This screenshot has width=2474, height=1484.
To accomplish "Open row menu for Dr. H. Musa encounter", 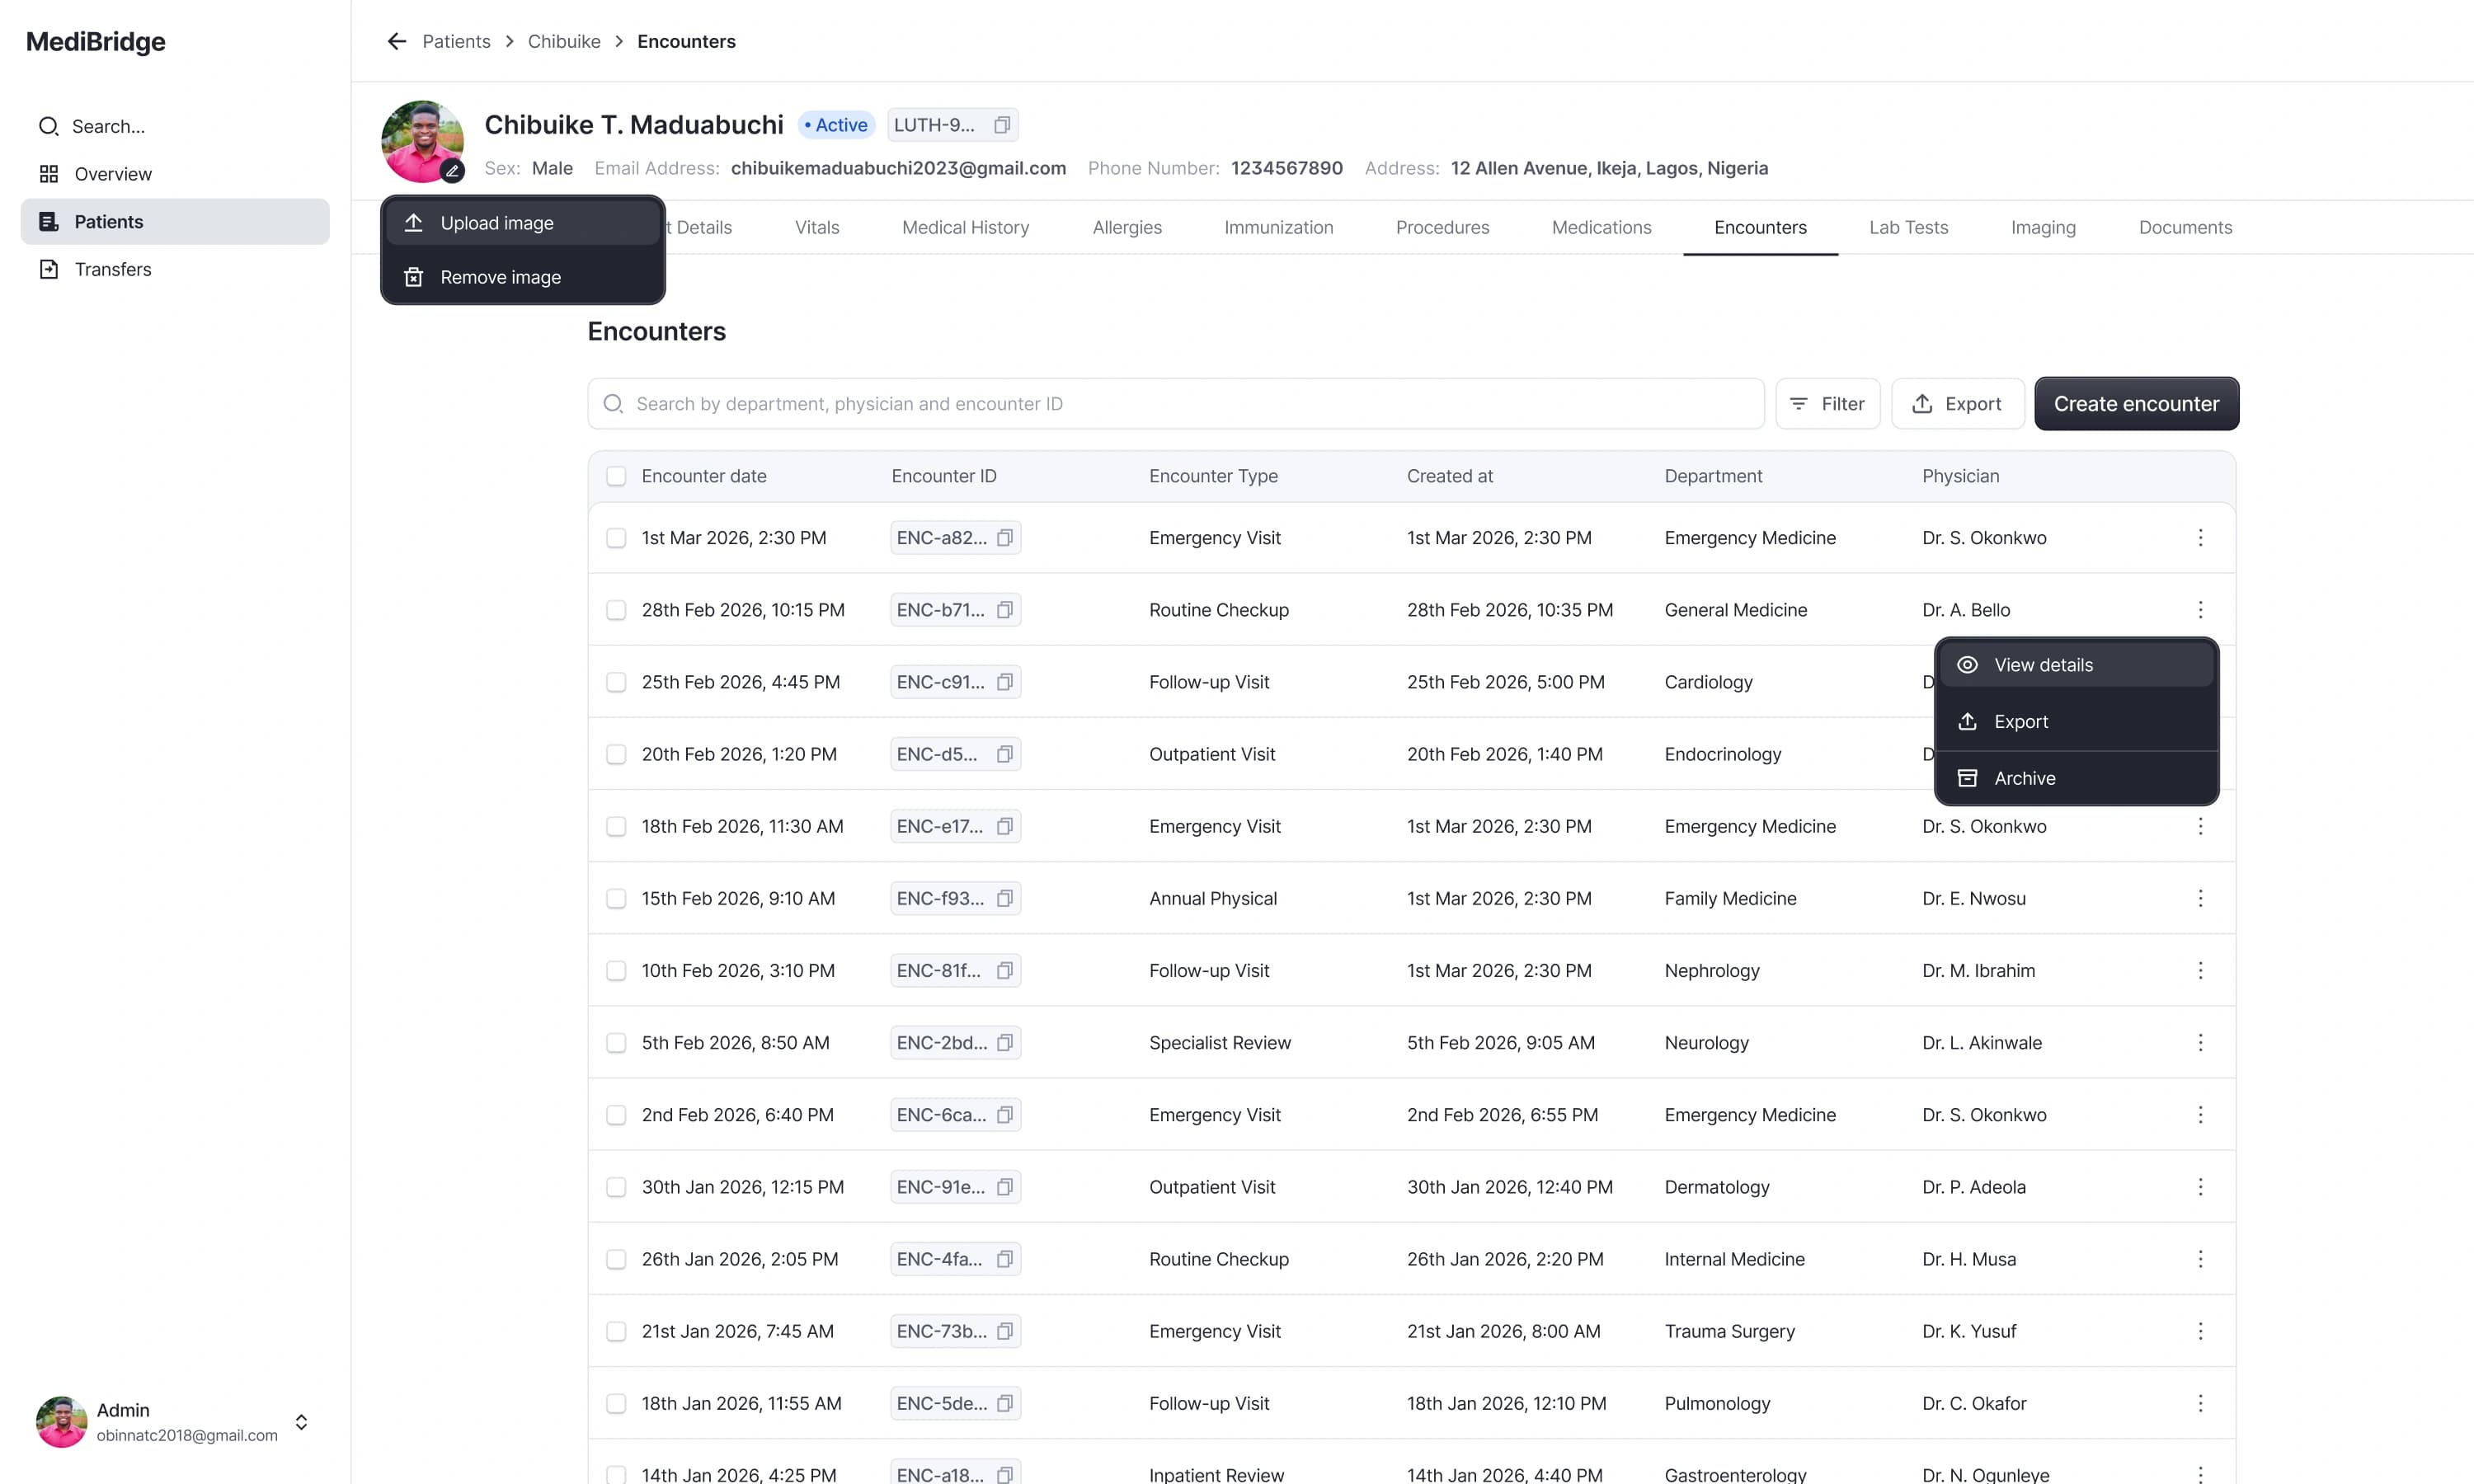I will click(2200, 1259).
